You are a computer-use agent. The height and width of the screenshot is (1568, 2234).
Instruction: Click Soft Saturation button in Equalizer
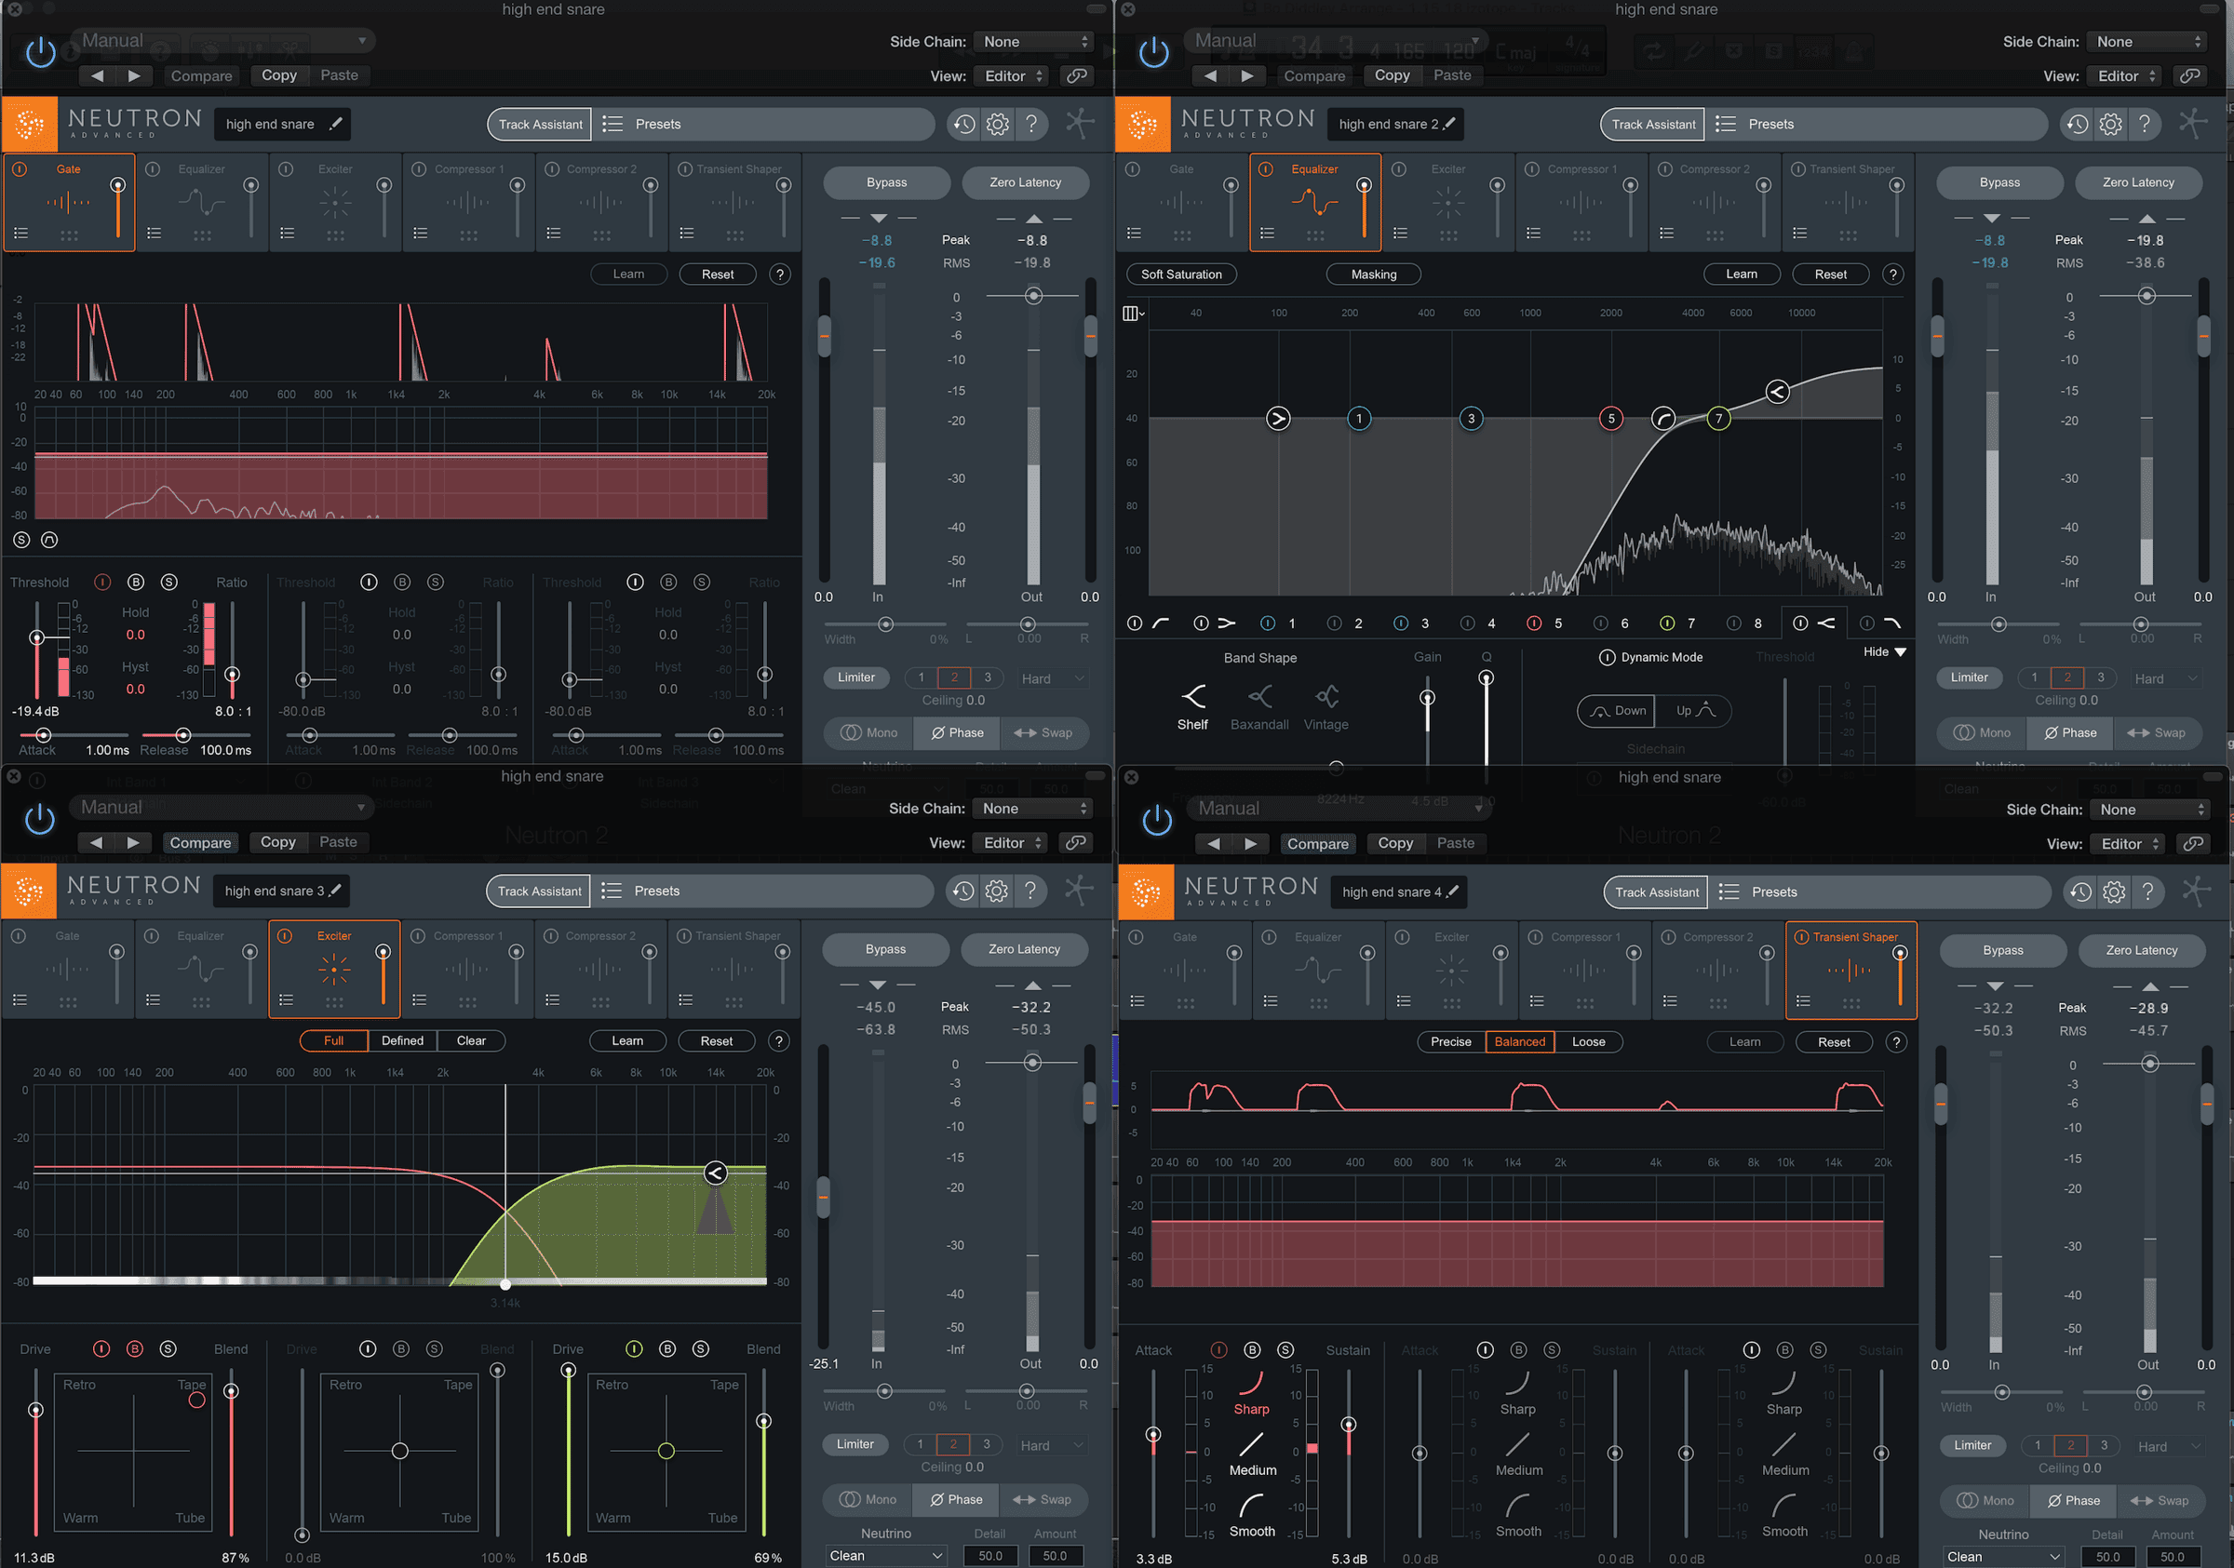[1181, 275]
